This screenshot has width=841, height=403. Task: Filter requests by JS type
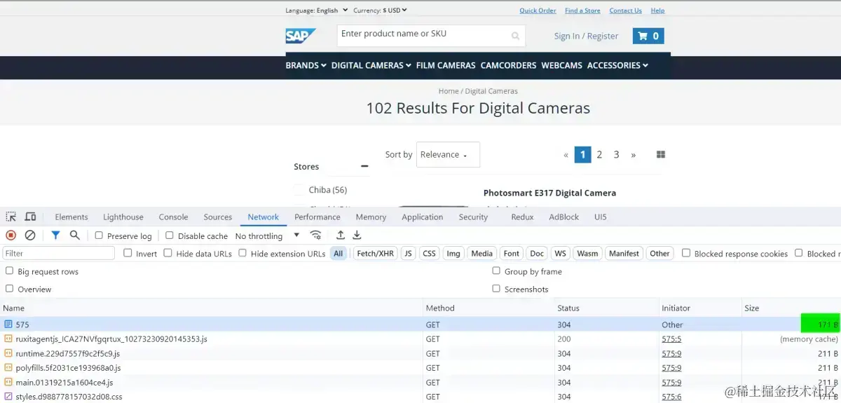(x=408, y=254)
